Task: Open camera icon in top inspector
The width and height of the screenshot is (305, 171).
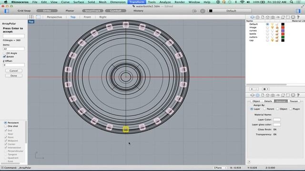Action: (273, 17)
